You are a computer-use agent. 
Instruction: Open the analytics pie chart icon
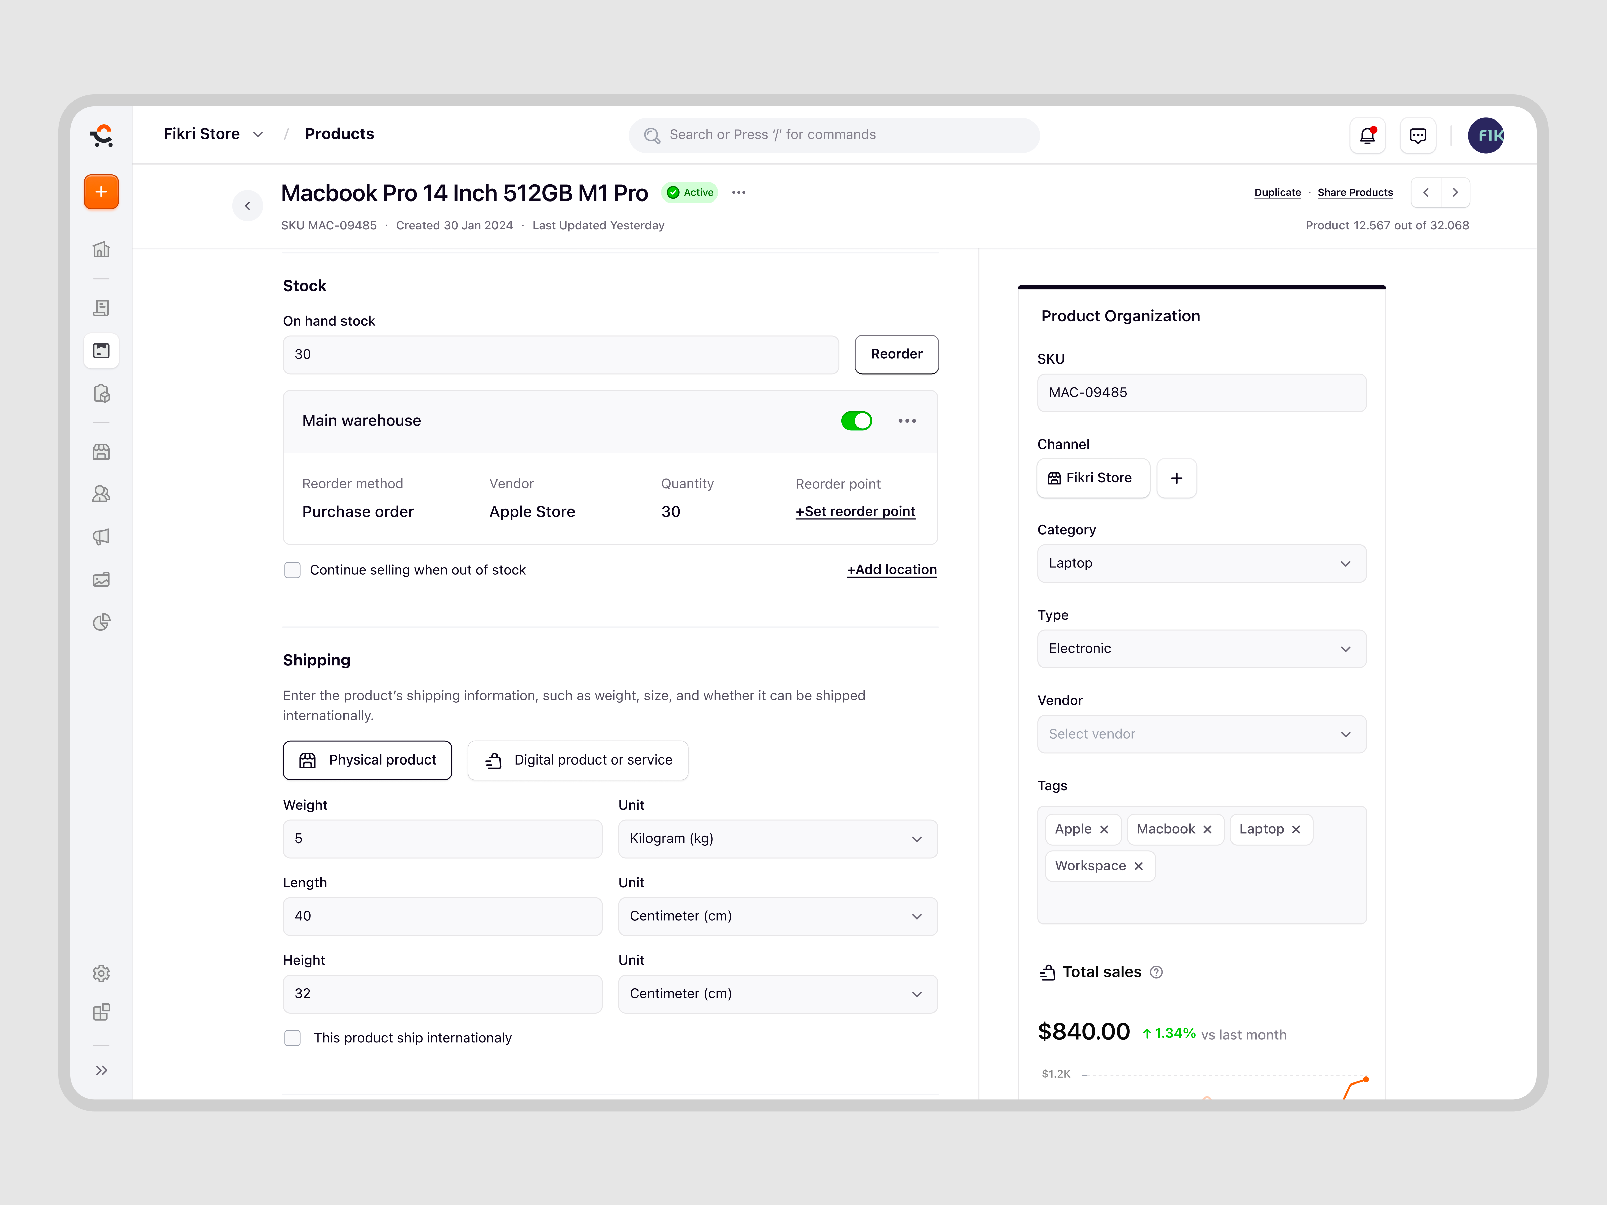coord(101,622)
